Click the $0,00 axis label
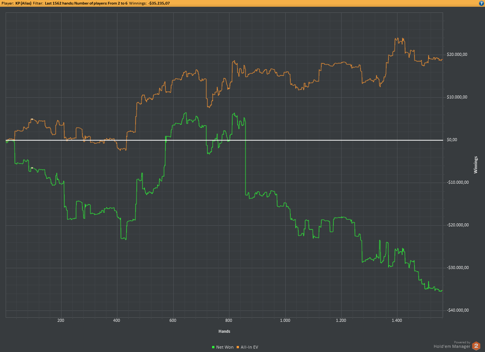The image size is (485, 352). [452, 140]
